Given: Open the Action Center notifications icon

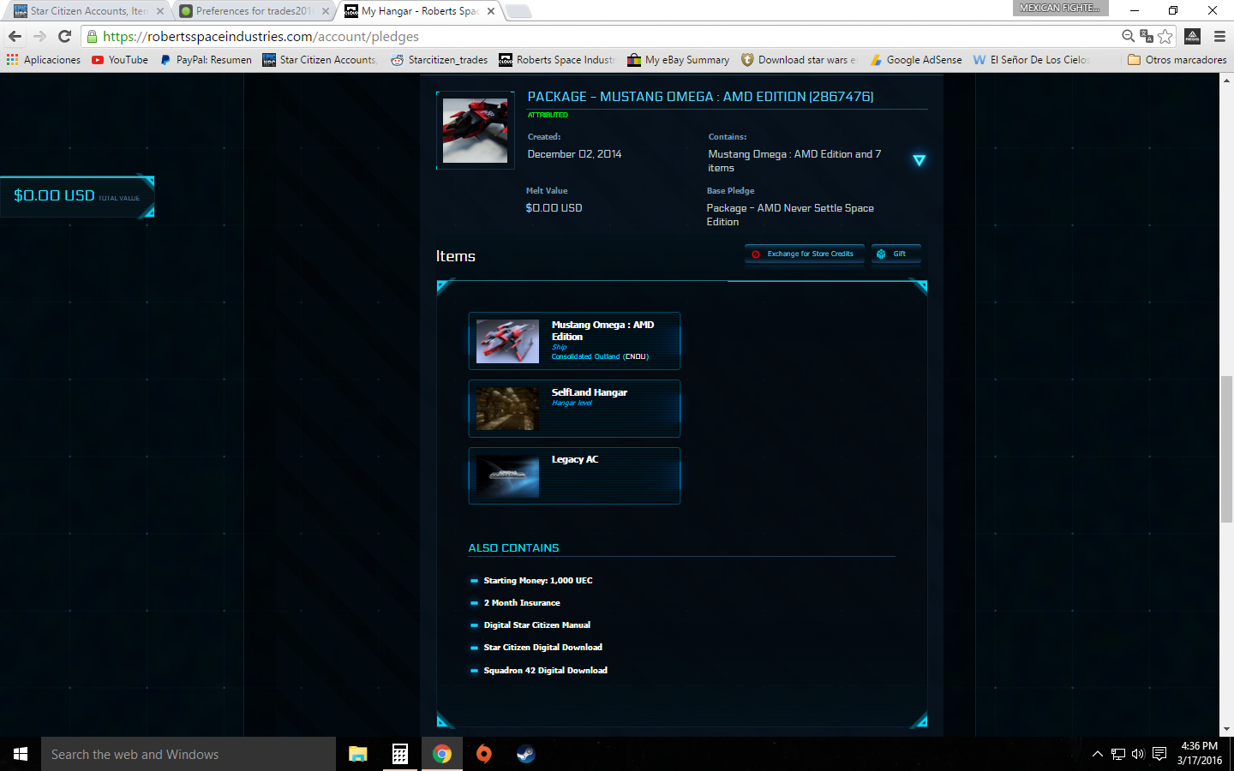Looking at the screenshot, I should [1159, 754].
